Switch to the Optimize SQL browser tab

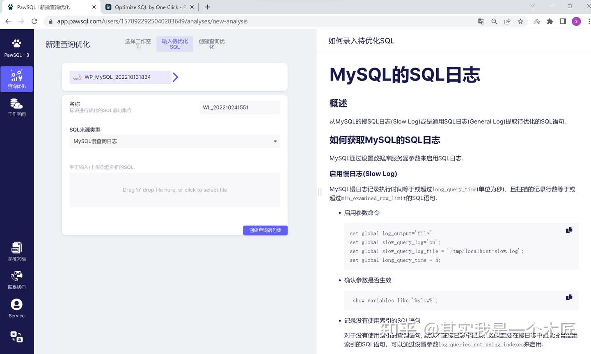(x=146, y=7)
